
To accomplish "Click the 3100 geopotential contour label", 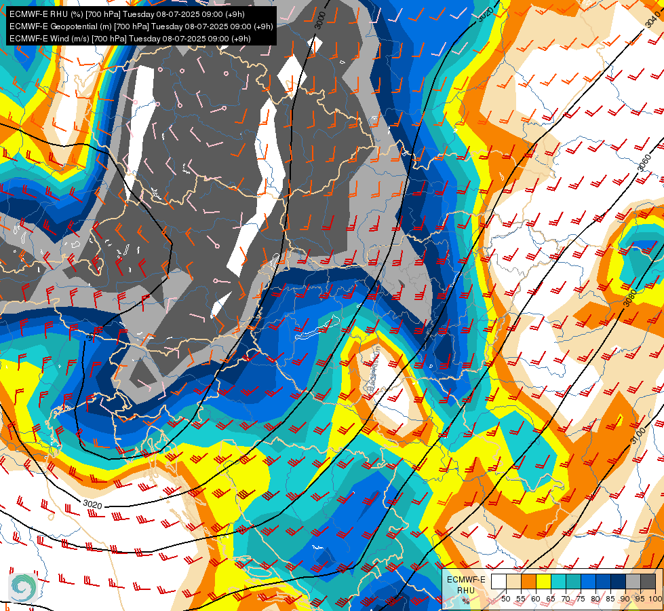I will click(638, 435).
